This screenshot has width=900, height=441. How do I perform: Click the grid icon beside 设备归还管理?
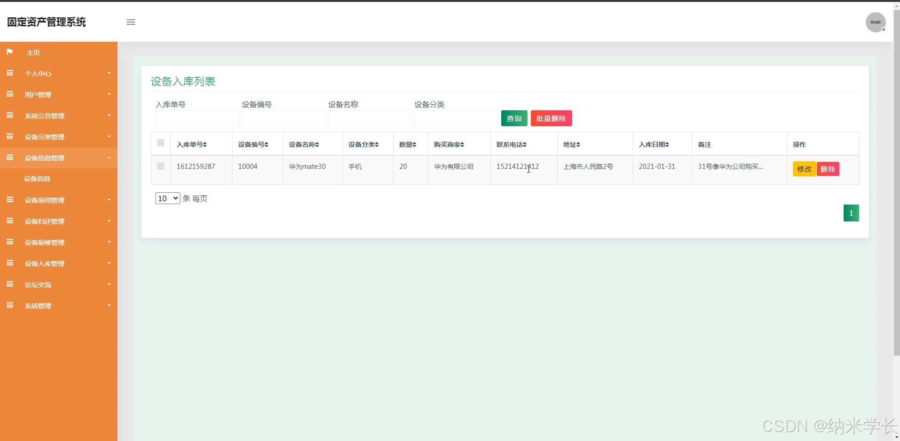[x=10, y=221]
